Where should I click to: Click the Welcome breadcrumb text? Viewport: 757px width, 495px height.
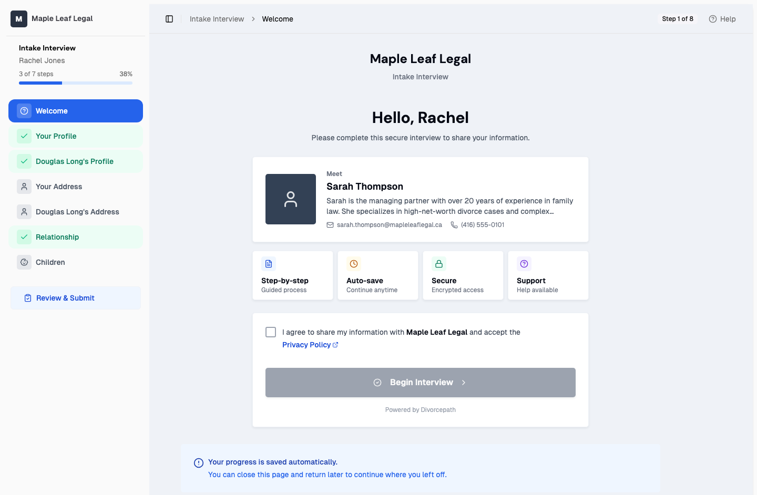click(x=278, y=19)
